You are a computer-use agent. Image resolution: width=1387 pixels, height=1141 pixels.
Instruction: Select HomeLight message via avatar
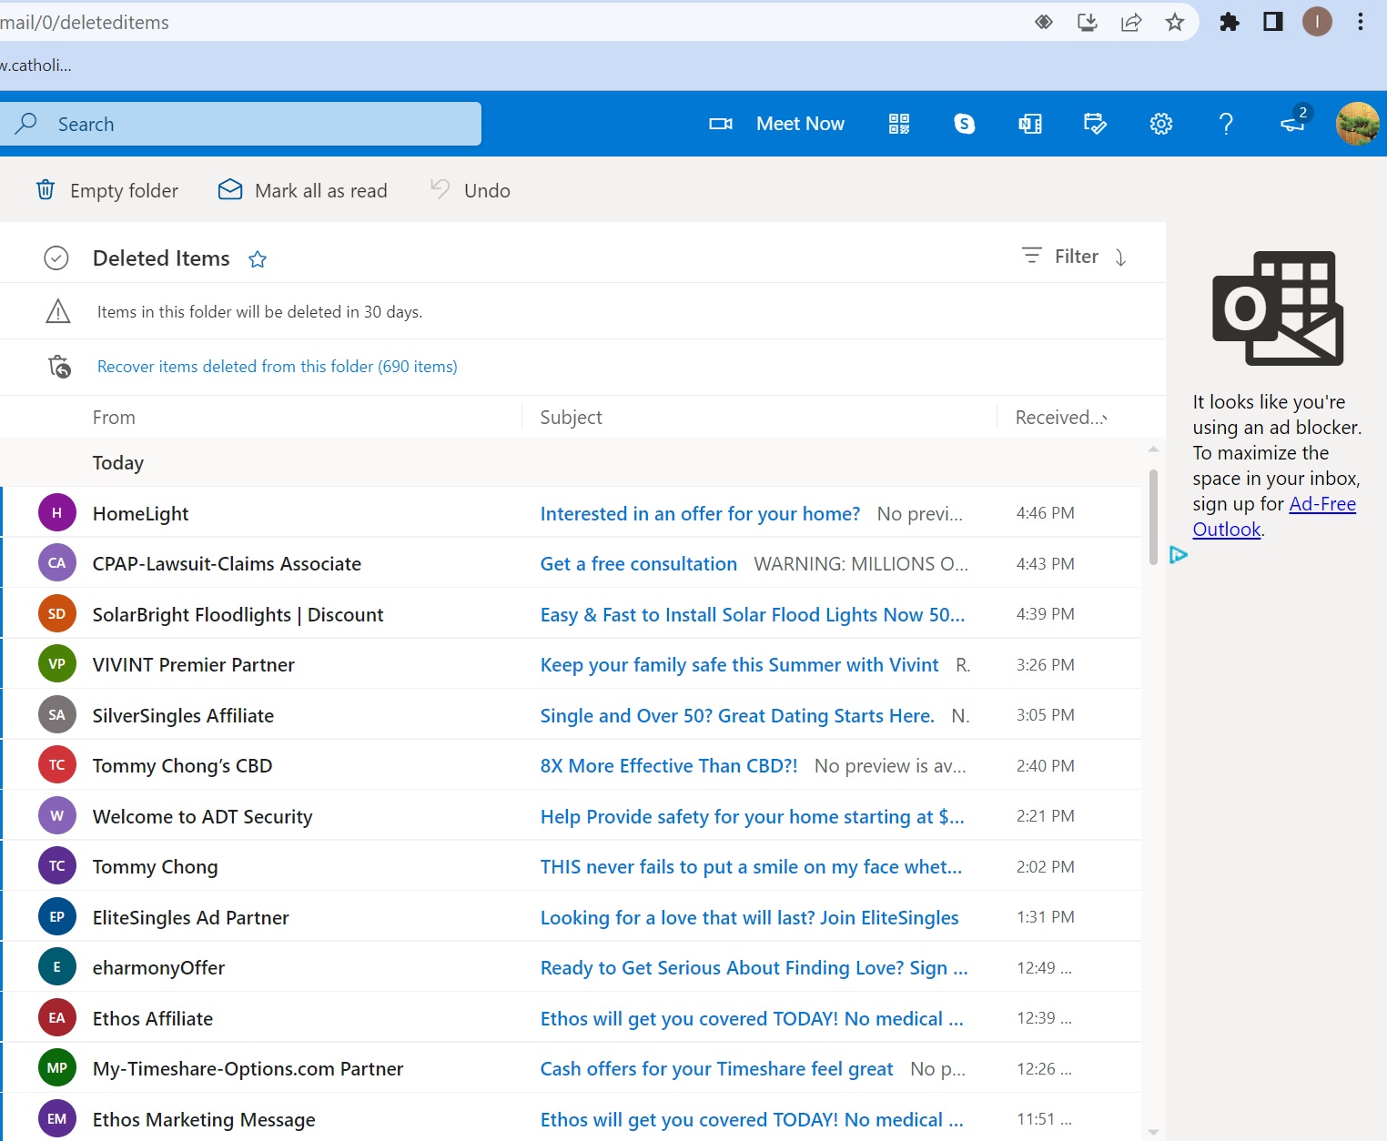[x=56, y=513]
